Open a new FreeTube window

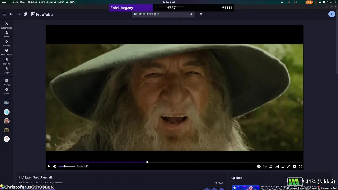click(26, 14)
